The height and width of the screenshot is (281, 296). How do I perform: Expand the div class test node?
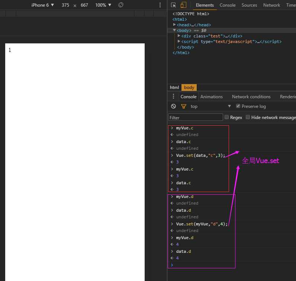[x=179, y=36]
